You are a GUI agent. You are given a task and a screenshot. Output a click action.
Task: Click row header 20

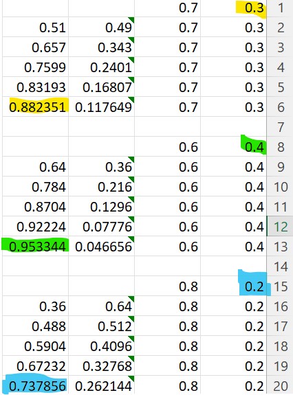(x=280, y=385)
